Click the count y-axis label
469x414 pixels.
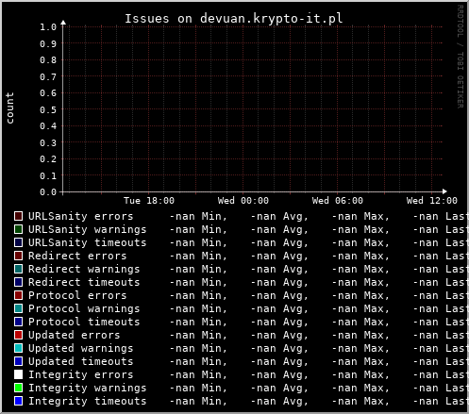[x=9, y=108]
